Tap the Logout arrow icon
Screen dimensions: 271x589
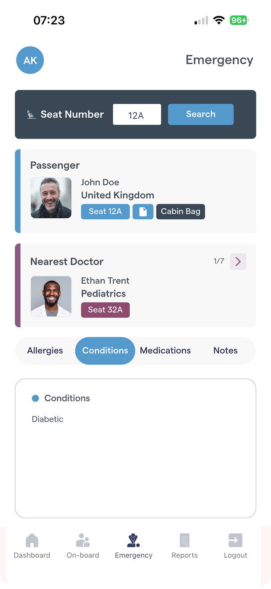click(x=235, y=540)
